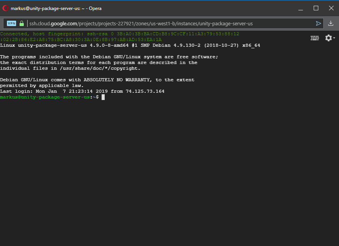Maximize the Opera window
The width and height of the screenshot is (339, 246).
[x=316, y=8]
